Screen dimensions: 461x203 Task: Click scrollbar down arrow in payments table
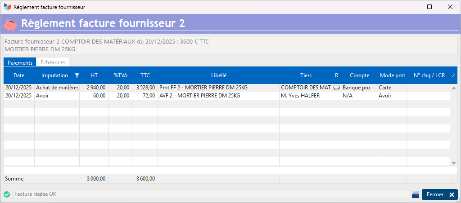coord(453,163)
